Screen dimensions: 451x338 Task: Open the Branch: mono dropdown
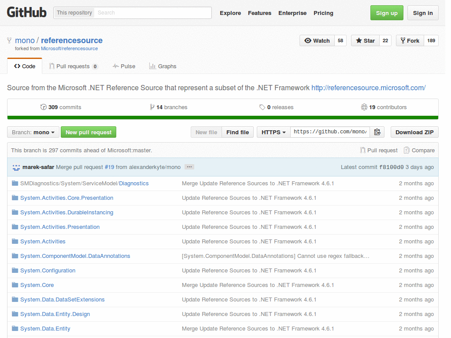coord(33,132)
